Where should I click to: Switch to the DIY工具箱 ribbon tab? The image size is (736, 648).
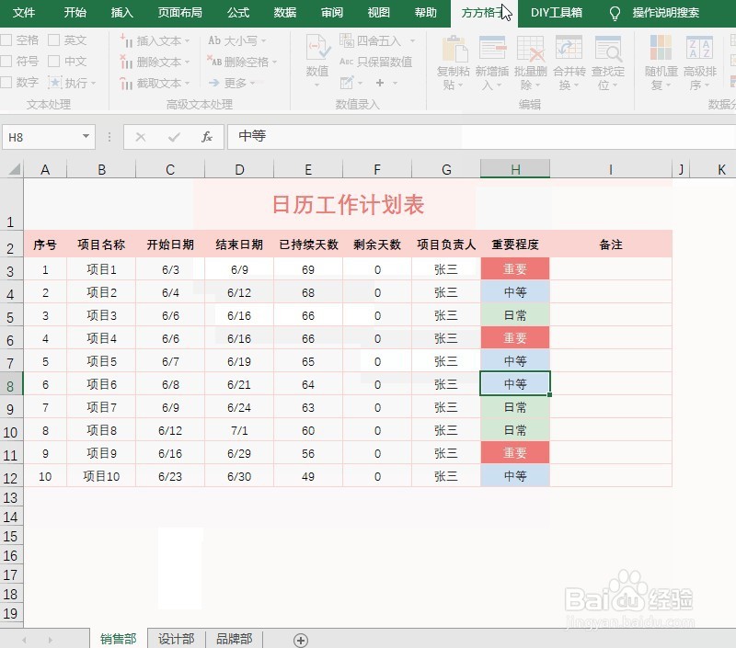[x=557, y=13]
